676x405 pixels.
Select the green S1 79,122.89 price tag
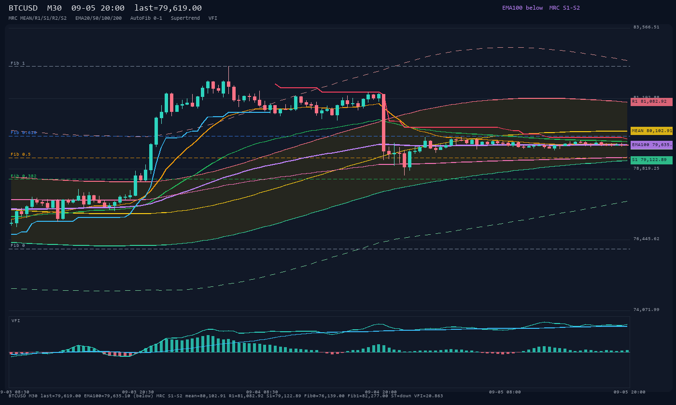coord(651,160)
